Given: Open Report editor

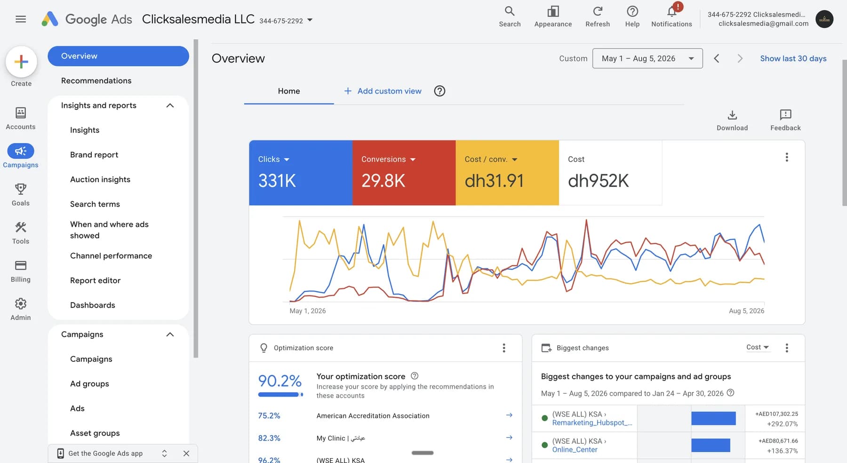Looking at the screenshot, I should click(96, 280).
